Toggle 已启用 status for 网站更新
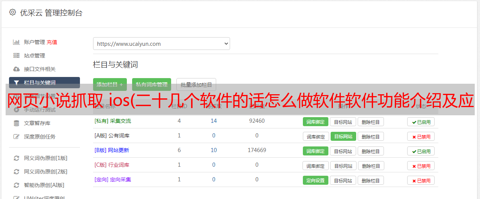This screenshot has height=199, width=480. (x=421, y=151)
